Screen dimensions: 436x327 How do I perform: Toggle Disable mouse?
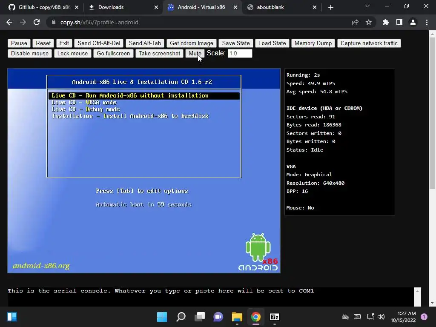click(x=30, y=53)
